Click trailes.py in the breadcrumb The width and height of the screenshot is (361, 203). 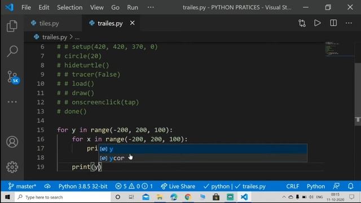pos(55,37)
